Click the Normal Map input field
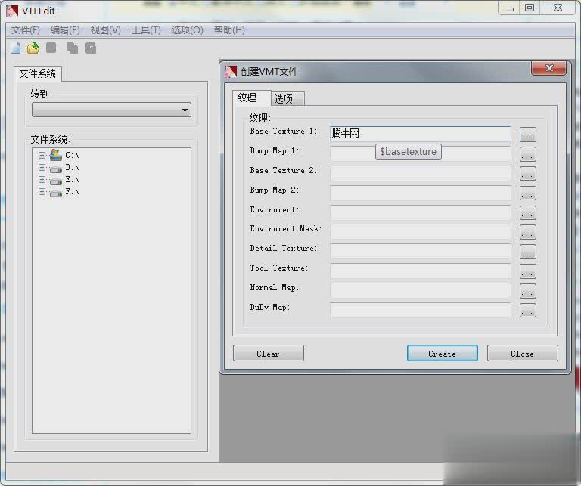 point(420,291)
